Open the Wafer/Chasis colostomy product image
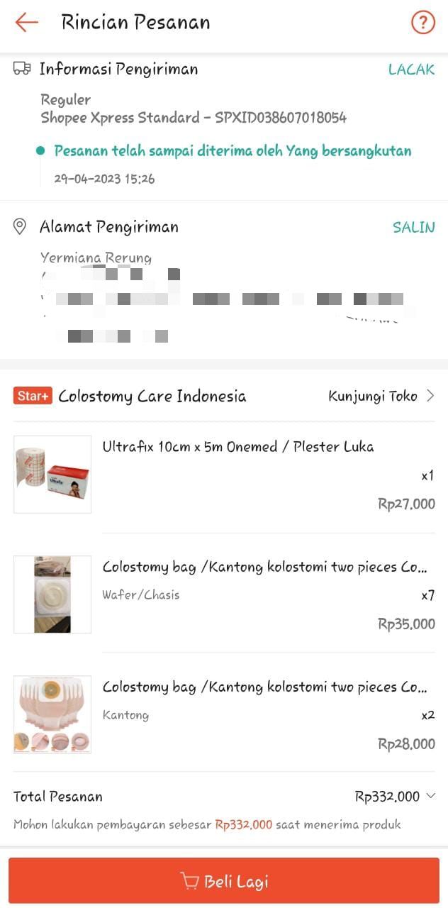The height and width of the screenshot is (908, 448). pyautogui.click(x=52, y=594)
